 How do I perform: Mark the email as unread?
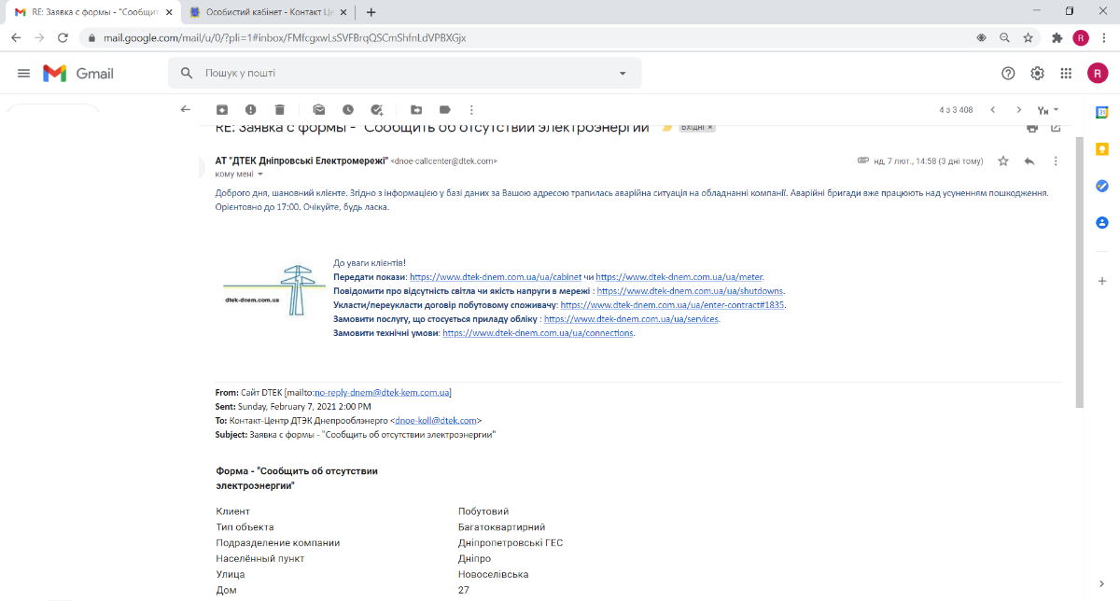pos(319,109)
